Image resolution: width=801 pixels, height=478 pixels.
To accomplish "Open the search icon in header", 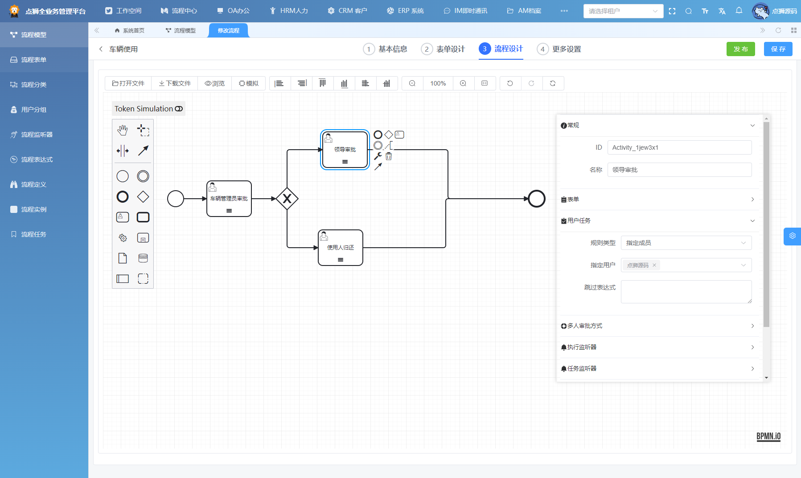I will (x=689, y=11).
